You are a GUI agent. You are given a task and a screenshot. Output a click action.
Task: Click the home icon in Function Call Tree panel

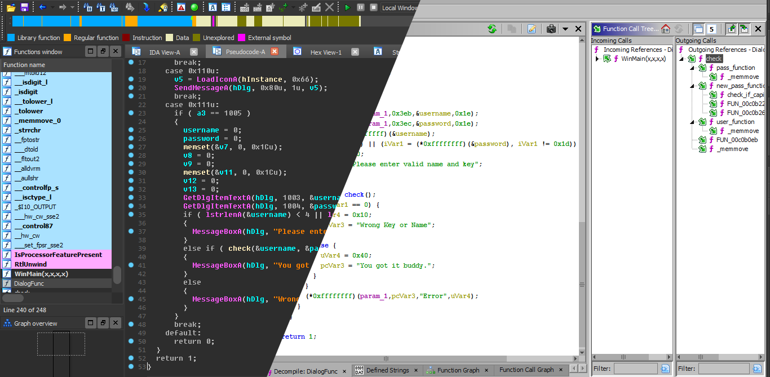(x=665, y=29)
